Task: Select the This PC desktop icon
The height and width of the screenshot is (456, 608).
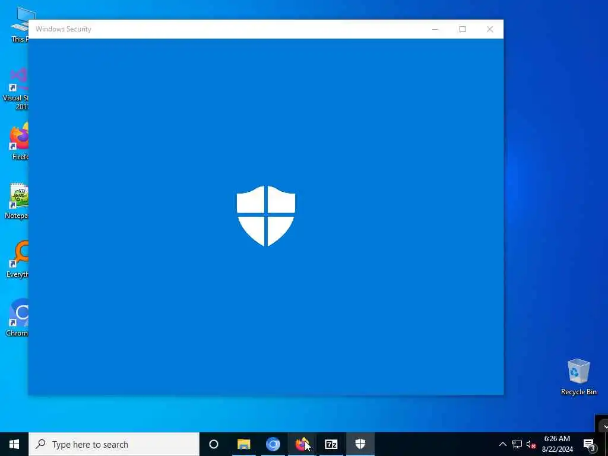Action: click(x=19, y=24)
